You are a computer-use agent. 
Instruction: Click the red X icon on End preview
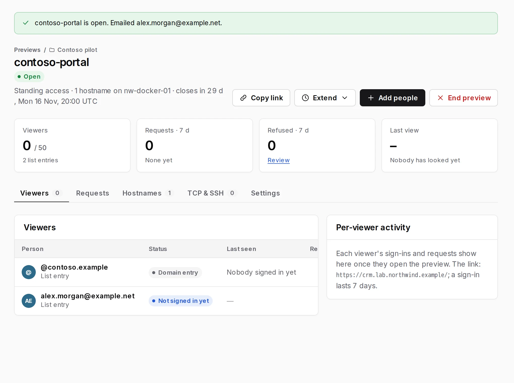[x=440, y=98]
